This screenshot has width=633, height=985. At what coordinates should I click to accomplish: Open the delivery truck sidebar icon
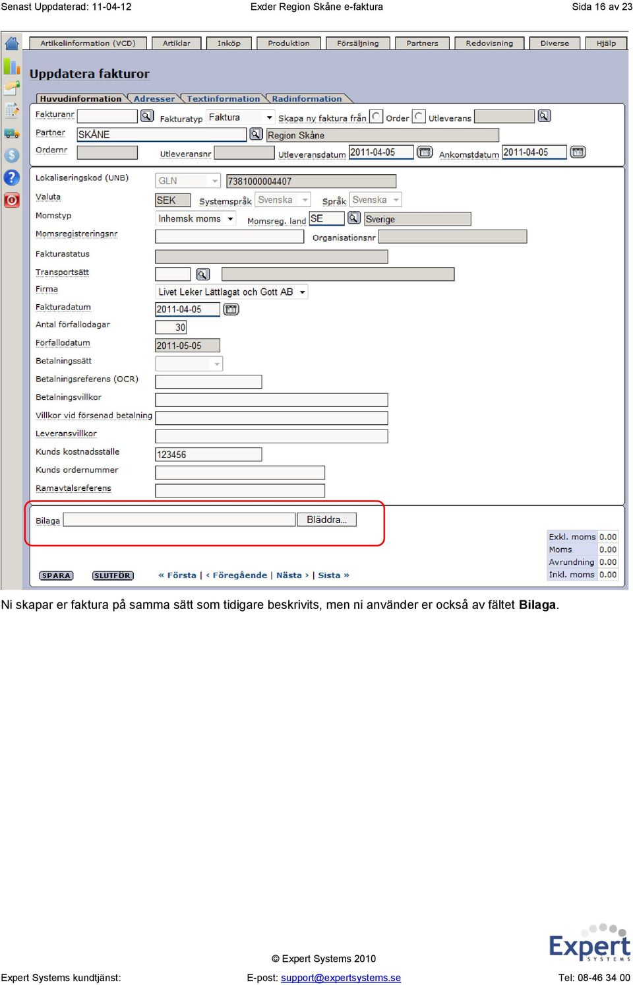(x=12, y=133)
